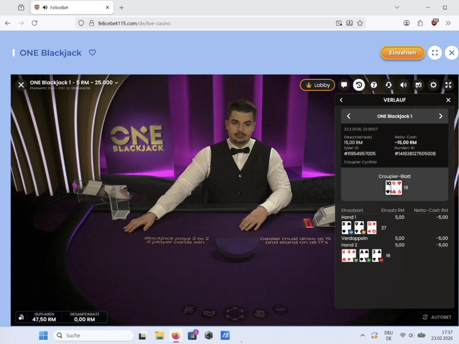This screenshot has height=344, width=459.
Task: Return to the Lobby
Action: point(317,85)
